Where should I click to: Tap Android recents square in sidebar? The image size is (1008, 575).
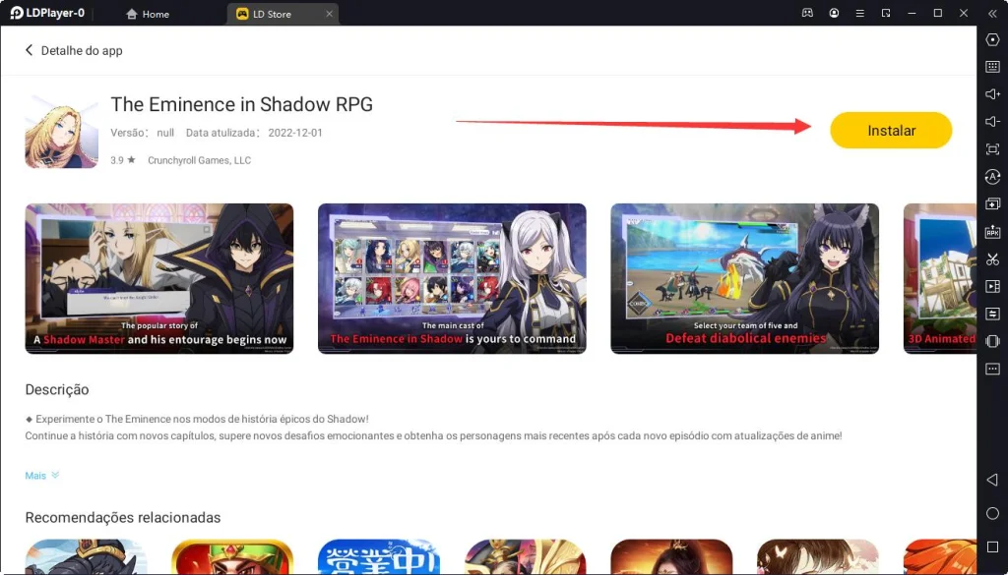click(x=992, y=546)
